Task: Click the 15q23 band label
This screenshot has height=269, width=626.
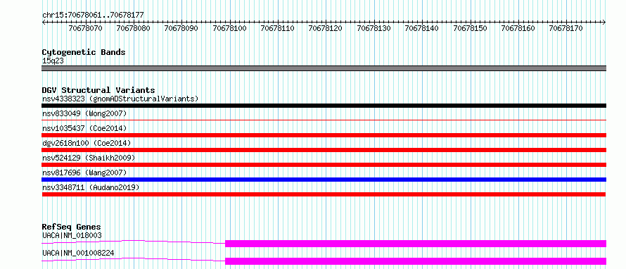Action: pos(53,61)
